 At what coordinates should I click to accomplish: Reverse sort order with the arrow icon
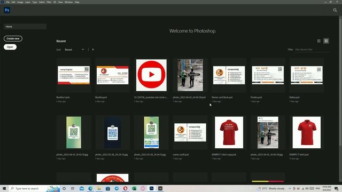coord(93,50)
